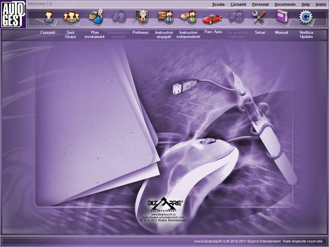Viewport: 329px width, 247px height.
Task: Click the Instructori angajati briefcase icon
Action: coord(165,16)
